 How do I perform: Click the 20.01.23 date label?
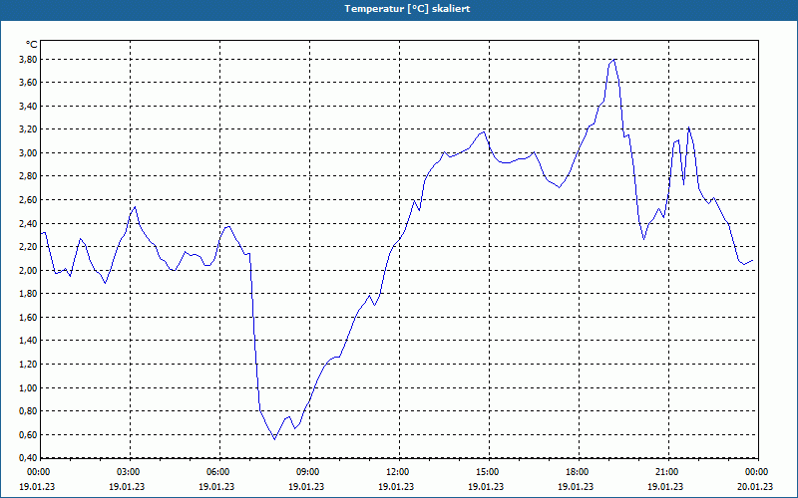pos(754,486)
